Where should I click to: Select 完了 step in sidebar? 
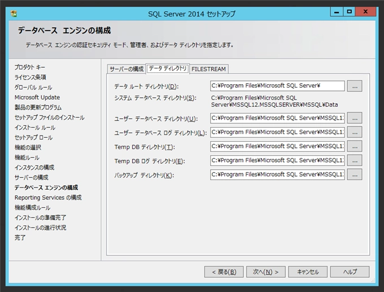[x=20, y=238]
